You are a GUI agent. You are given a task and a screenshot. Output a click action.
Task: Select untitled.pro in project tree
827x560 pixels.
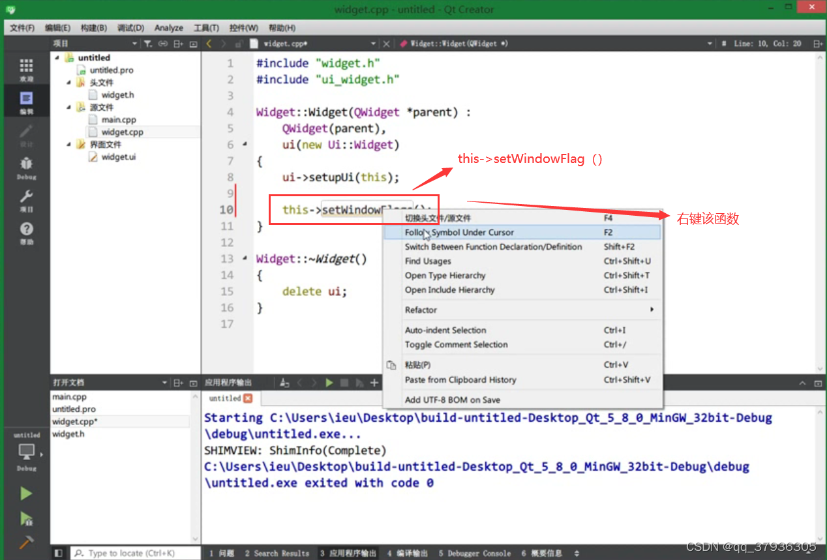click(112, 70)
